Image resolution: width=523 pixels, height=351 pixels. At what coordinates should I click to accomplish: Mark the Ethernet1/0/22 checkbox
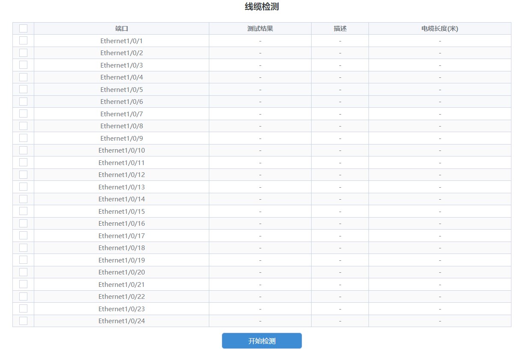[23, 296]
